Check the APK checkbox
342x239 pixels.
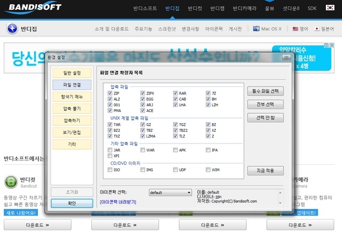[175, 150]
